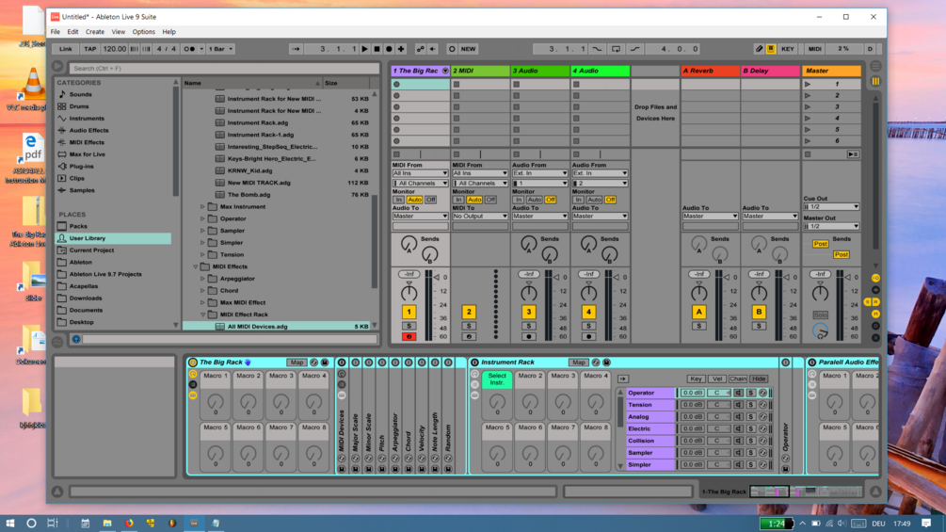The width and height of the screenshot is (946, 532).
Task: Click the Tension chain solo button
Action: pos(750,405)
